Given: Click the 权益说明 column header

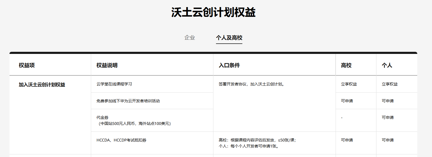Looking at the screenshot, I should (107, 65).
